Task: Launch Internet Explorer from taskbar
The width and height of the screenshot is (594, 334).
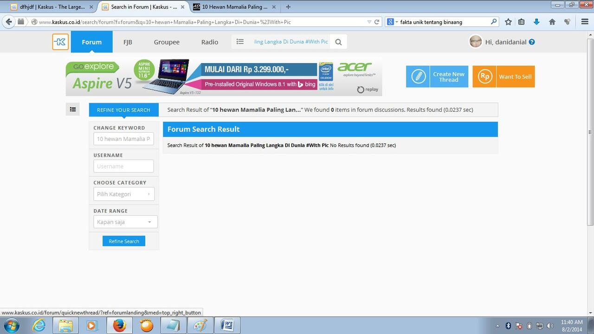Action: coord(39,326)
